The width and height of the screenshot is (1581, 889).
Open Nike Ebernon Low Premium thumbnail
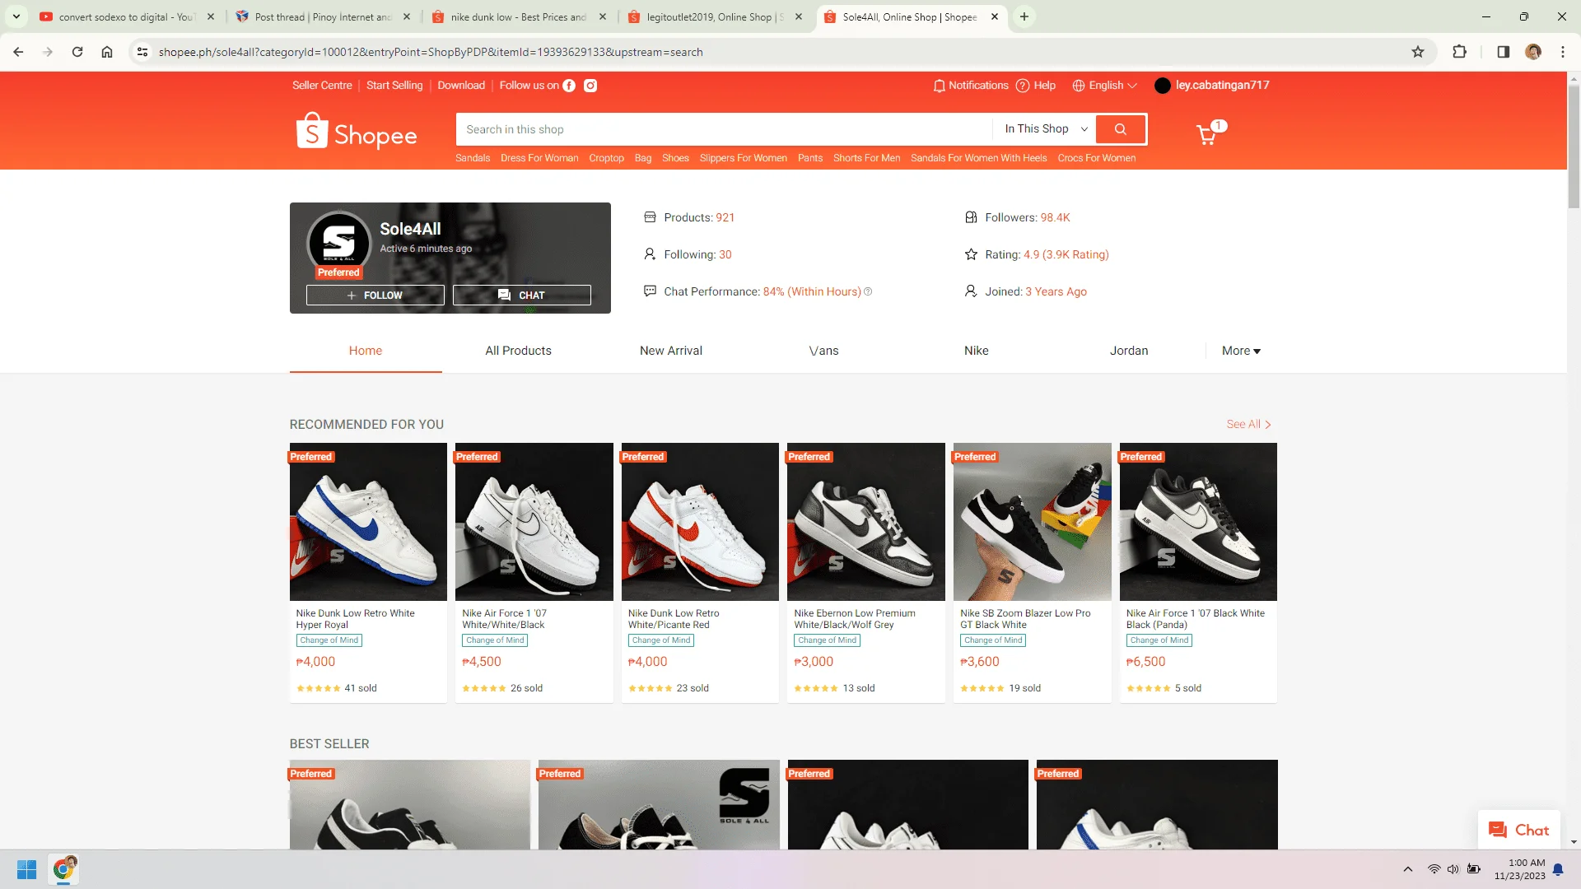click(x=866, y=522)
